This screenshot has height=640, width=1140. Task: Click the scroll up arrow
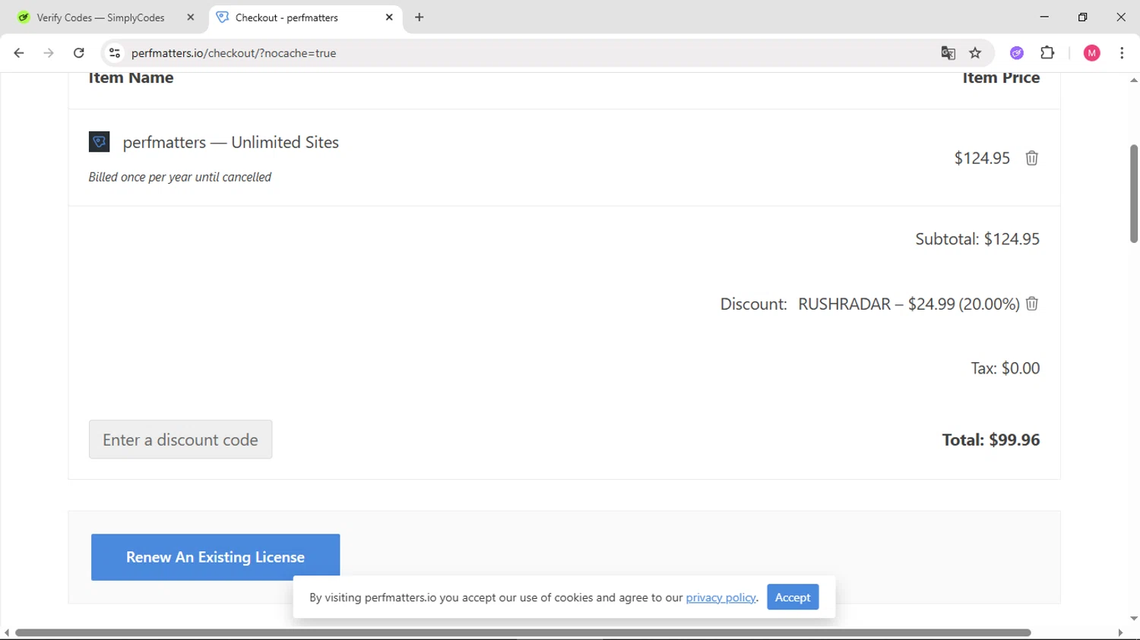1134,80
